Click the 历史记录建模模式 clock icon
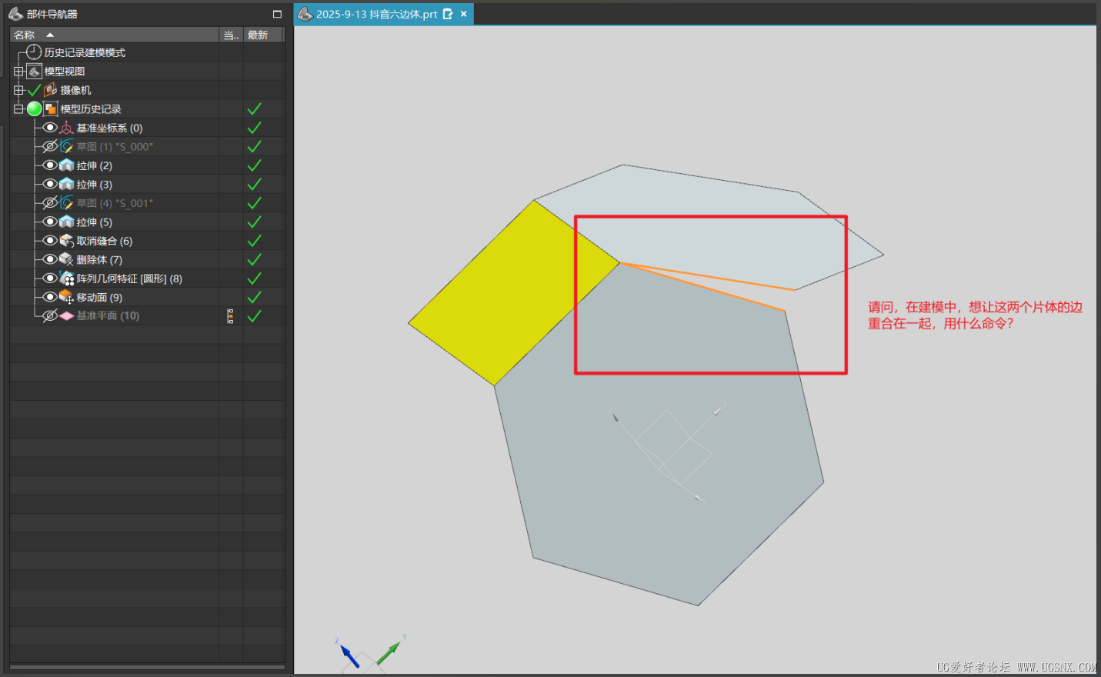Viewport: 1101px width, 677px height. [x=34, y=52]
